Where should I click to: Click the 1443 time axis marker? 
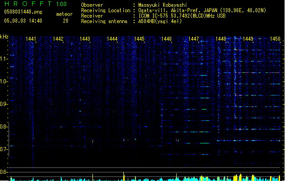[85, 39]
